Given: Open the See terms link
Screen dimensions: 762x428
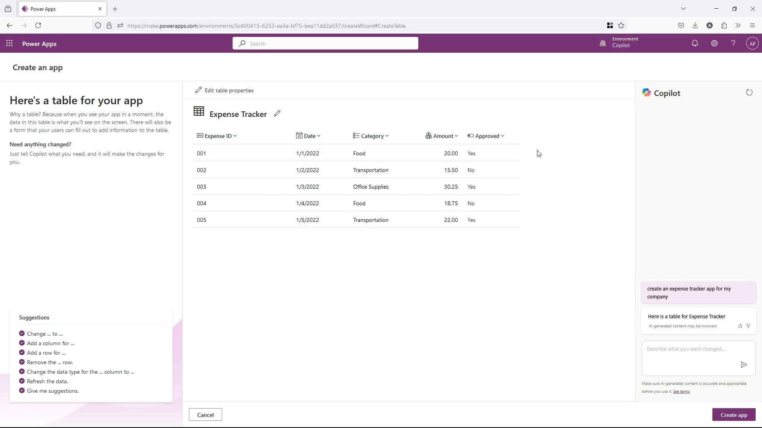Looking at the screenshot, I should (x=681, y=392).
